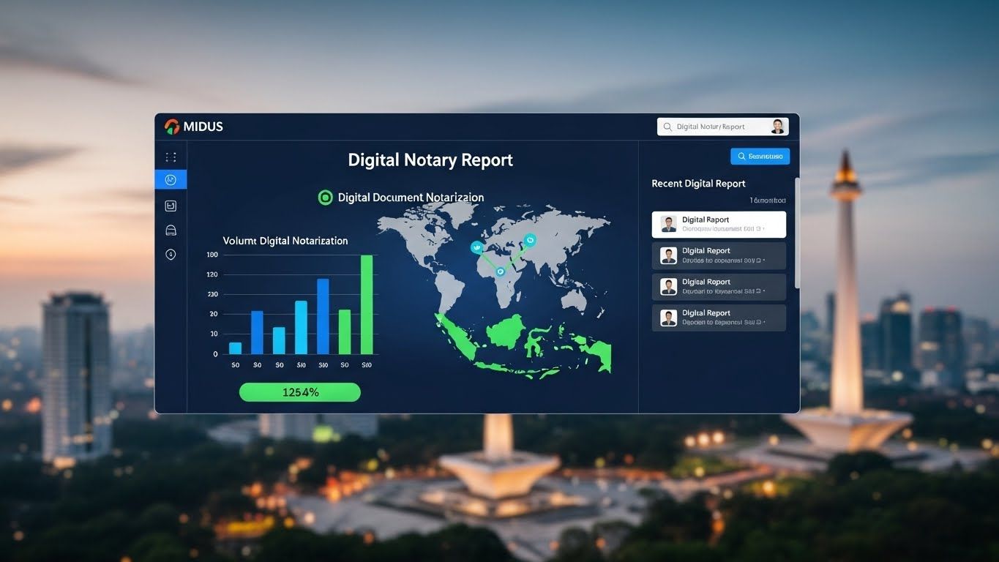999x562 pixels.
Task: Click the "Volumt Digital Notarization" chart heading
Action: click(x=285, y=241)
